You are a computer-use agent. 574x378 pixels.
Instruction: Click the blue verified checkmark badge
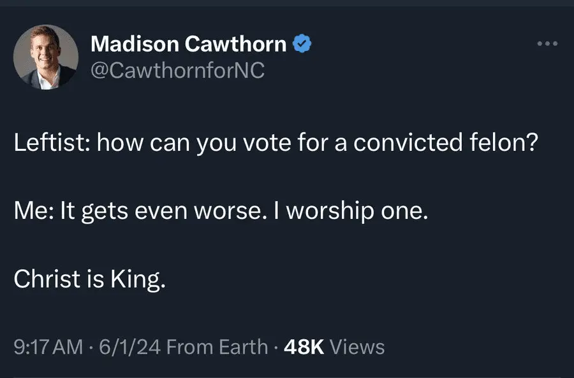tap(302, 44)
